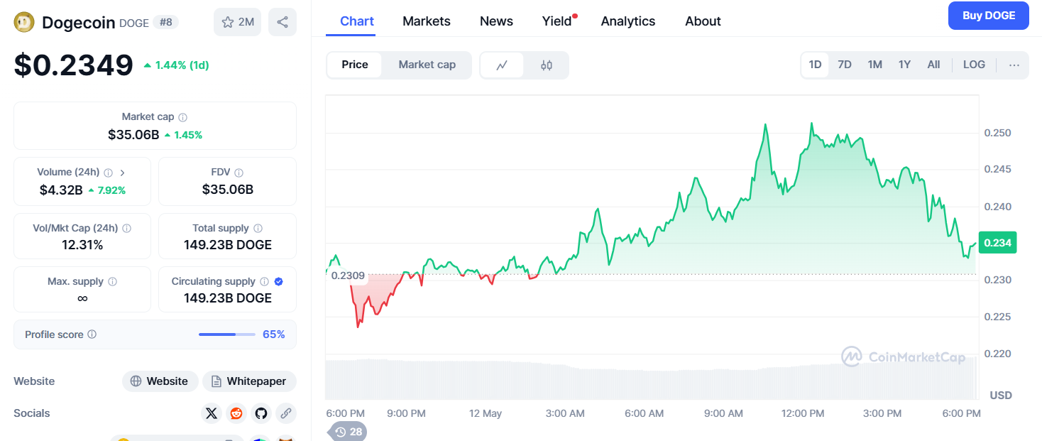Image resolution: width=1042 pixels, height=441 pixels.
Task: Open the Whitepaper link
Action: tap(249, 381)
